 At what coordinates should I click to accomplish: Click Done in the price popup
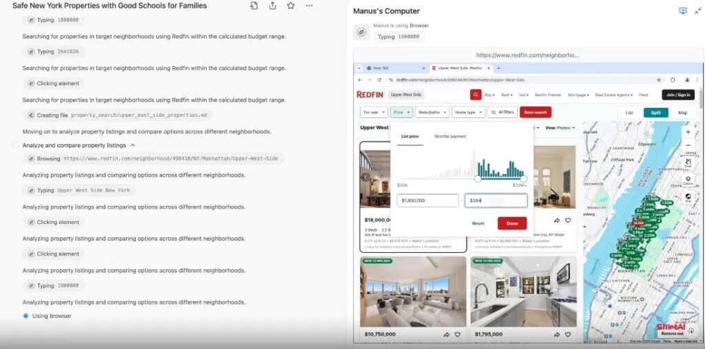pos(512,223)
